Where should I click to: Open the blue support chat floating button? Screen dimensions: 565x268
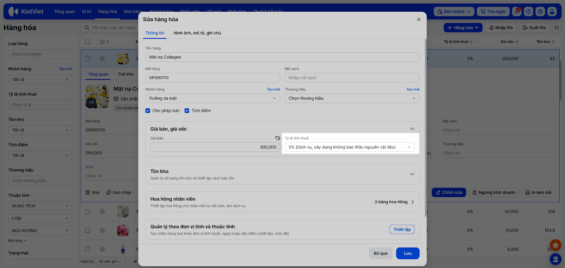coord(555,260)
